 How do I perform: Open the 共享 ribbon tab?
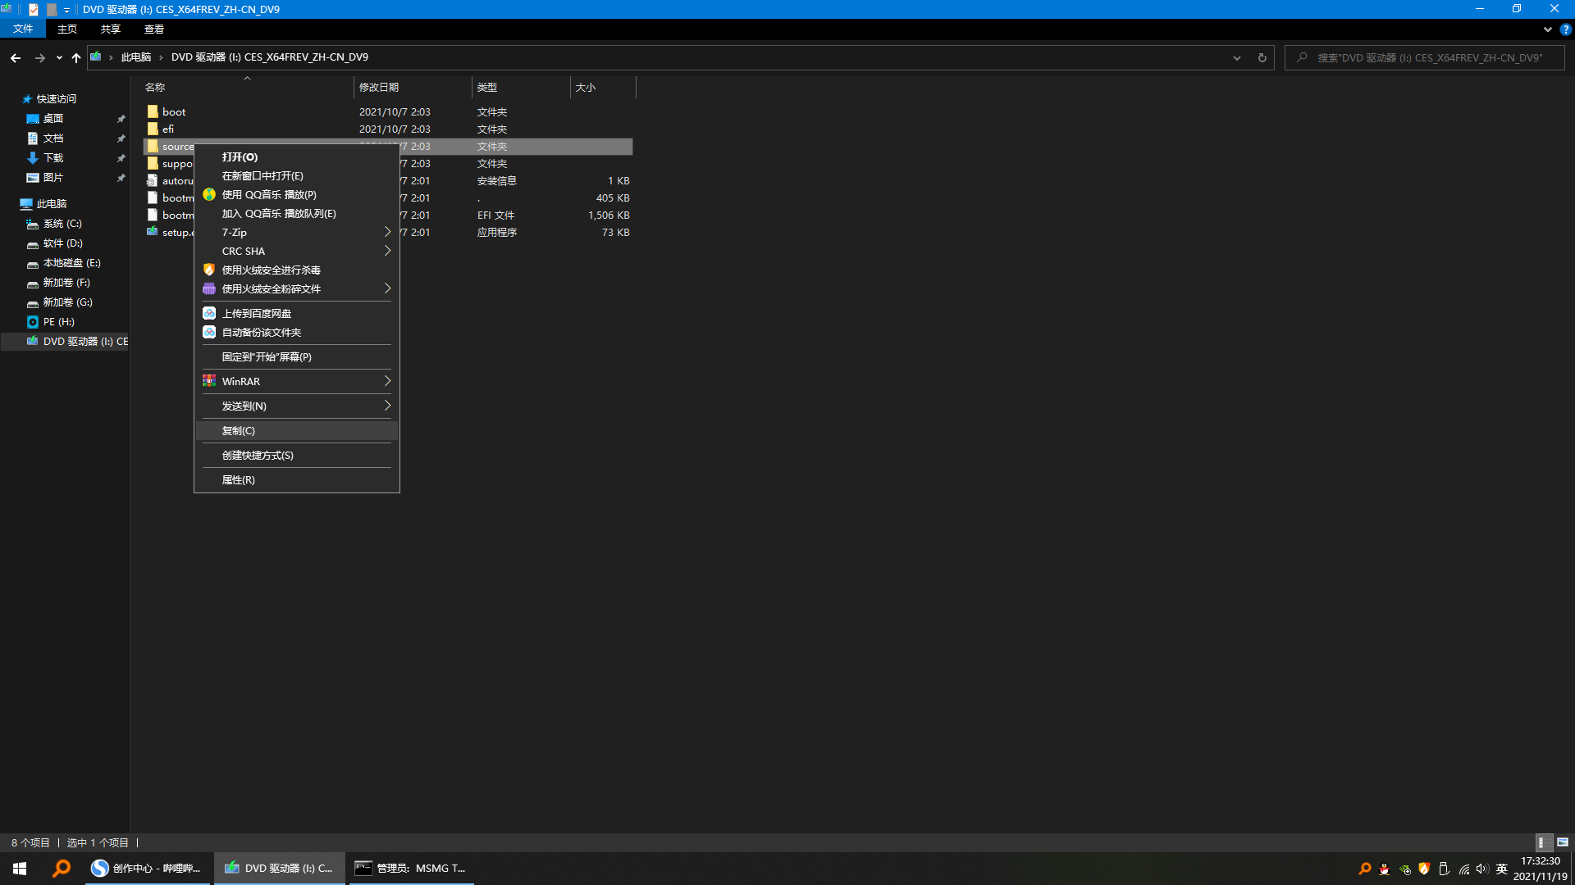[x=111, y=29]
